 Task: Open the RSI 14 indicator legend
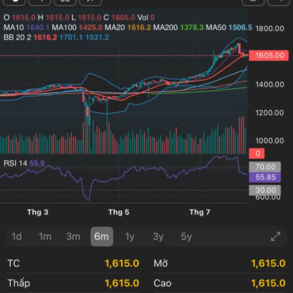pyautogui.click(x=24, y=163)
